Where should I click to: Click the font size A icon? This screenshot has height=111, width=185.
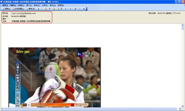click(76, 9)
